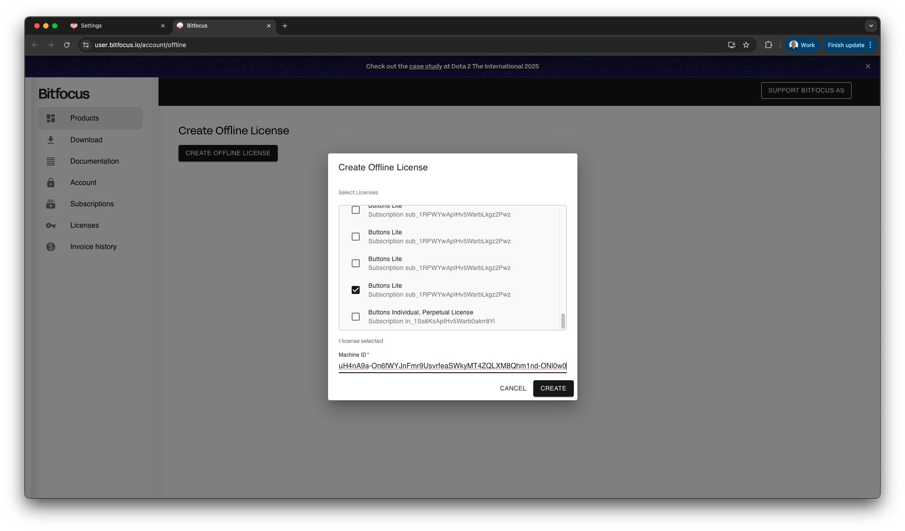The image size is (905, 531).
Task: Click into the Machine ID field
Action: tap(452, 366)
